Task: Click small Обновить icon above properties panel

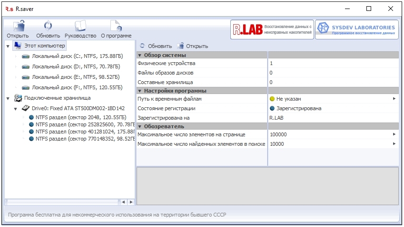Action: pos(142,46)
